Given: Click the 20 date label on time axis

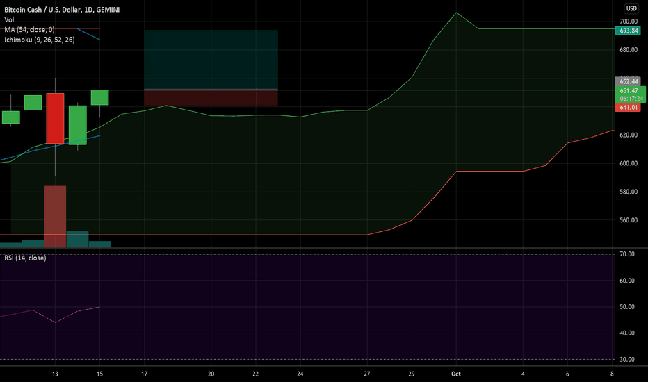Looking at the screenshot, I should [x=211, y=374].
